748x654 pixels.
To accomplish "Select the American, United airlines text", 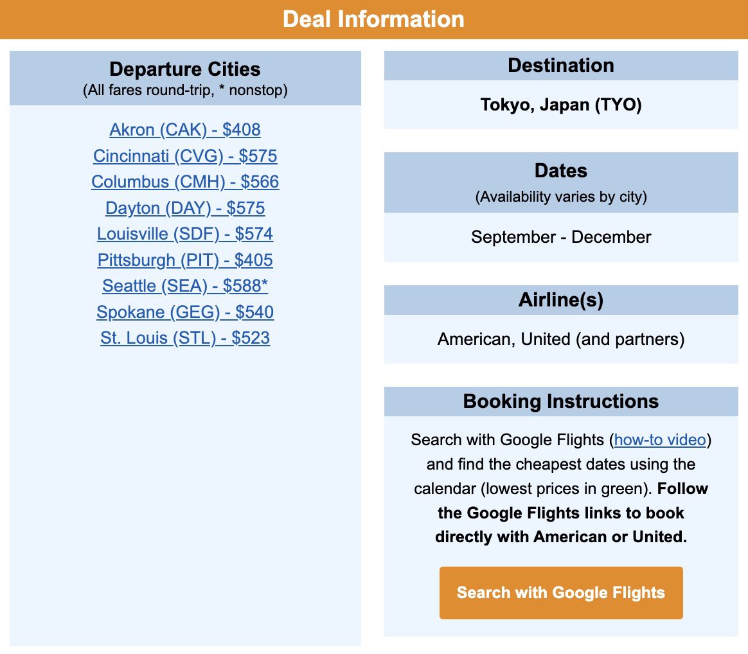I will 561,339.
